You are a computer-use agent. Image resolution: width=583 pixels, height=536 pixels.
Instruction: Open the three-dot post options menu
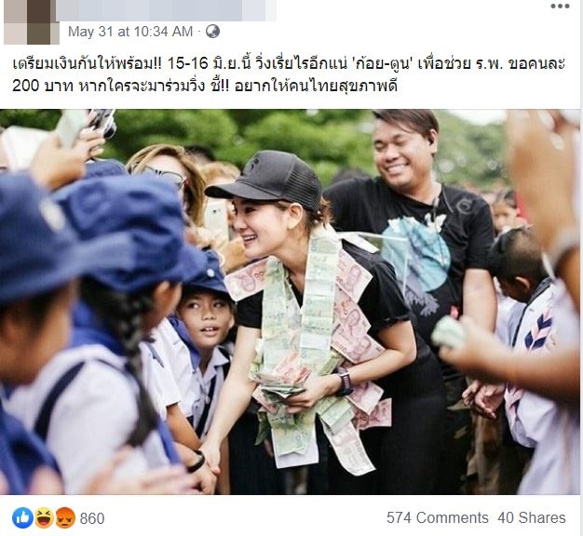coord(560,7)
